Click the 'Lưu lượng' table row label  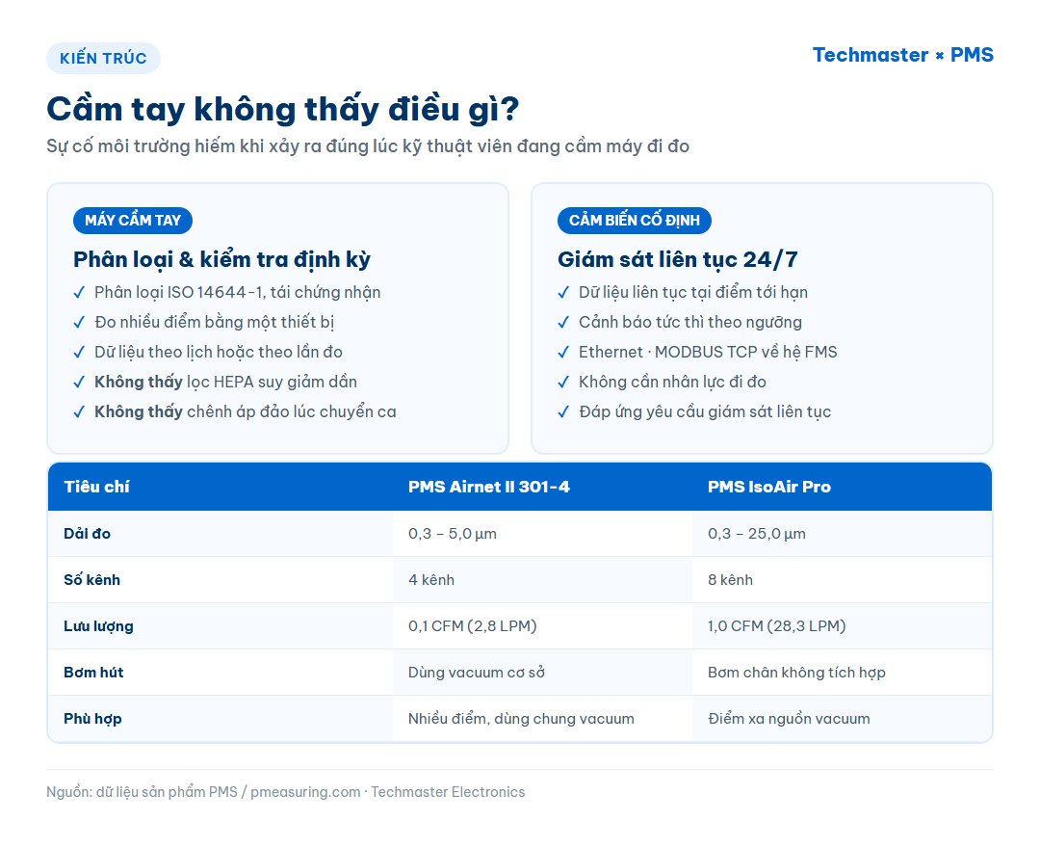click(98, 626)
